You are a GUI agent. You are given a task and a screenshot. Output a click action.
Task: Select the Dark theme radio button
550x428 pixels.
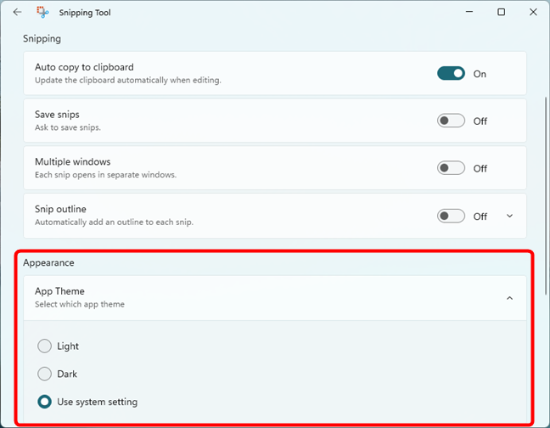(44, 374)
